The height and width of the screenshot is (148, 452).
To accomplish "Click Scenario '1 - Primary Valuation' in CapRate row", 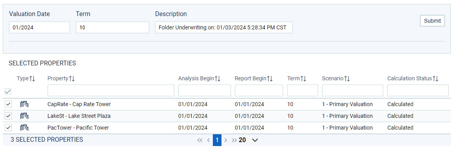I will pyautogui.click(x=348, y=104).
